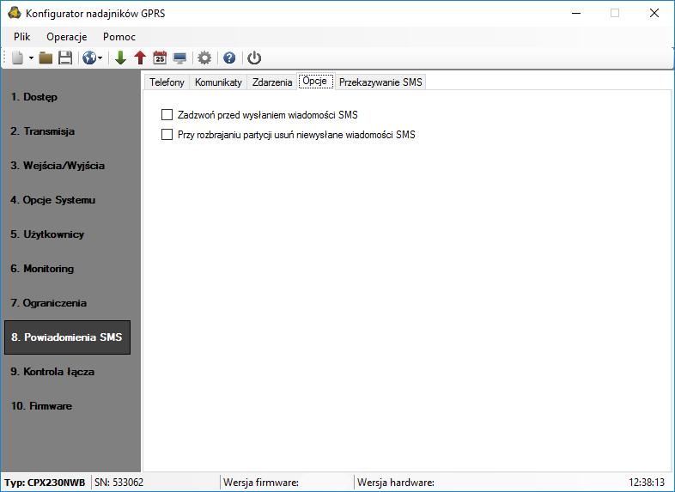Screen dimensions: 675x492
Task: Switch to the Komunikaty tab
Action: point(218,82)
